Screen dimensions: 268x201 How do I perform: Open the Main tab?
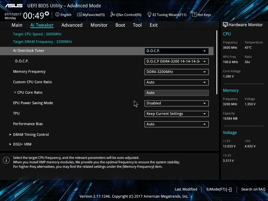tap(17, 25)
